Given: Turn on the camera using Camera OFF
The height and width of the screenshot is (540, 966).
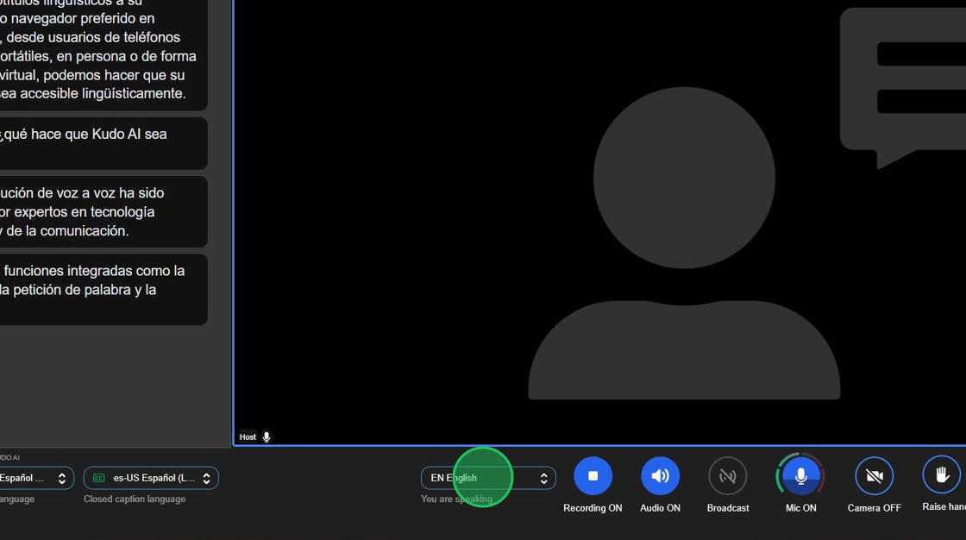Looking at the screenshot, I should click(x=874, y=476).
